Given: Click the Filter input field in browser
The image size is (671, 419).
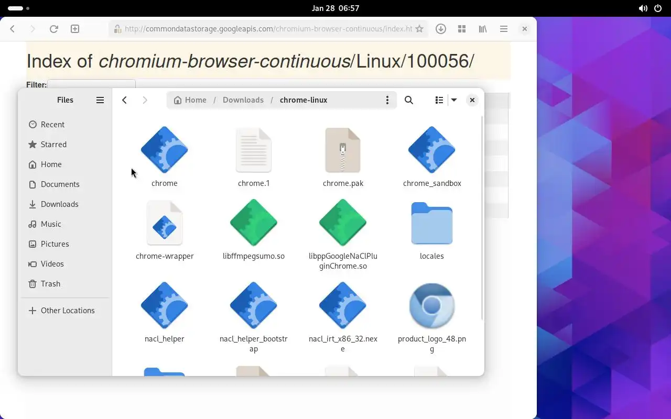Looking at the screenshot, I should [x=92, y=84].
